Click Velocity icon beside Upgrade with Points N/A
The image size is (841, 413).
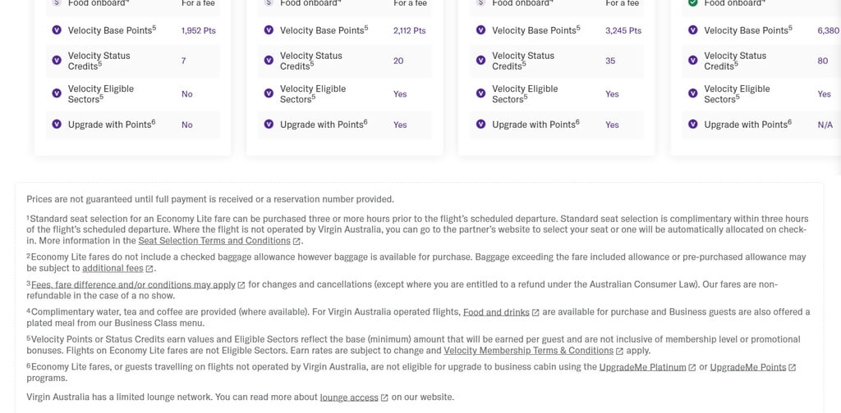pyautogui.click(x=692, y=124)
